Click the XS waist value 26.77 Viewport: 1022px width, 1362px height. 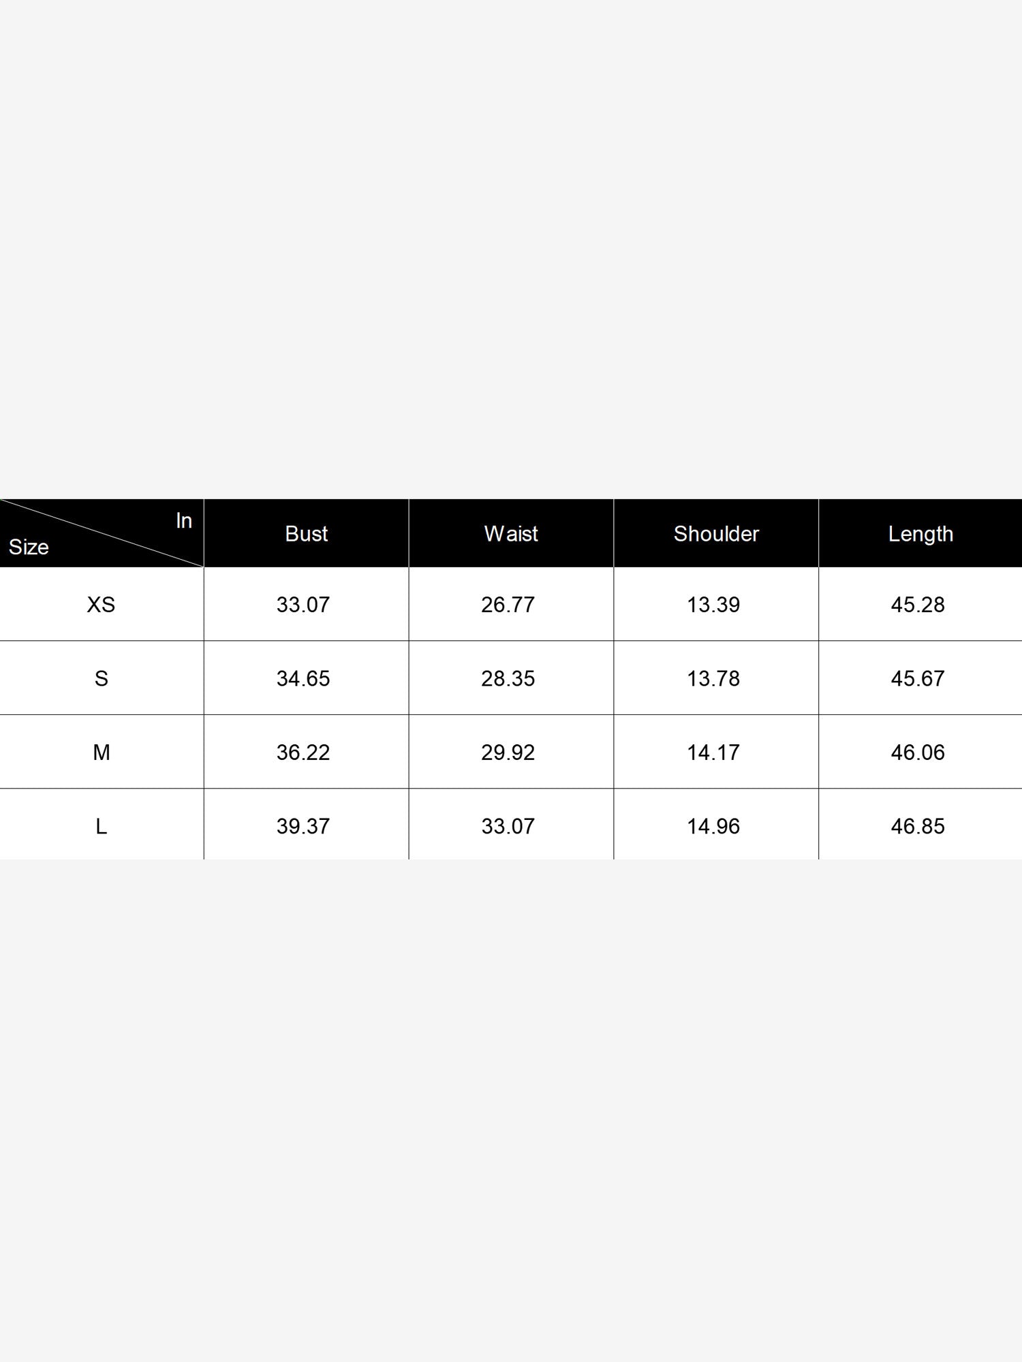click(508, 605)
